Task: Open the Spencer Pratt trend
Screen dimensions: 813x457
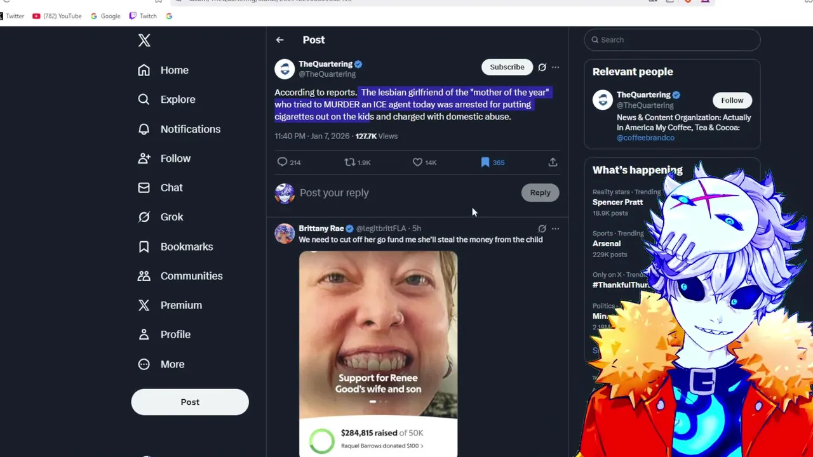Action: pos(617,202)
